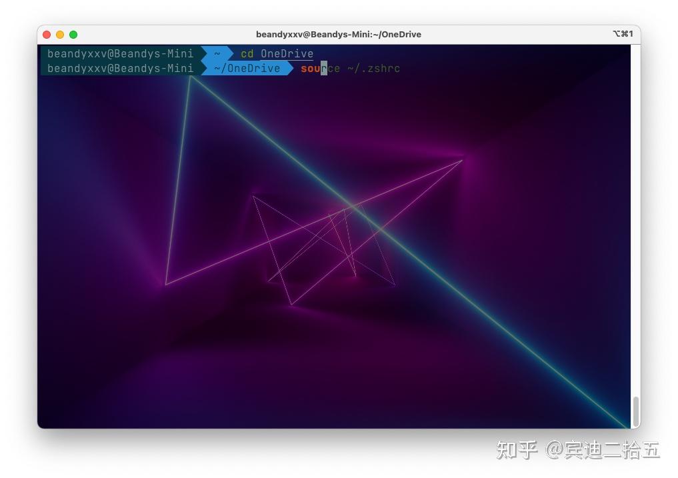Click the vertical scrollbar thumb of the terminal
678x478 pixels.
(x=635, y=411)
